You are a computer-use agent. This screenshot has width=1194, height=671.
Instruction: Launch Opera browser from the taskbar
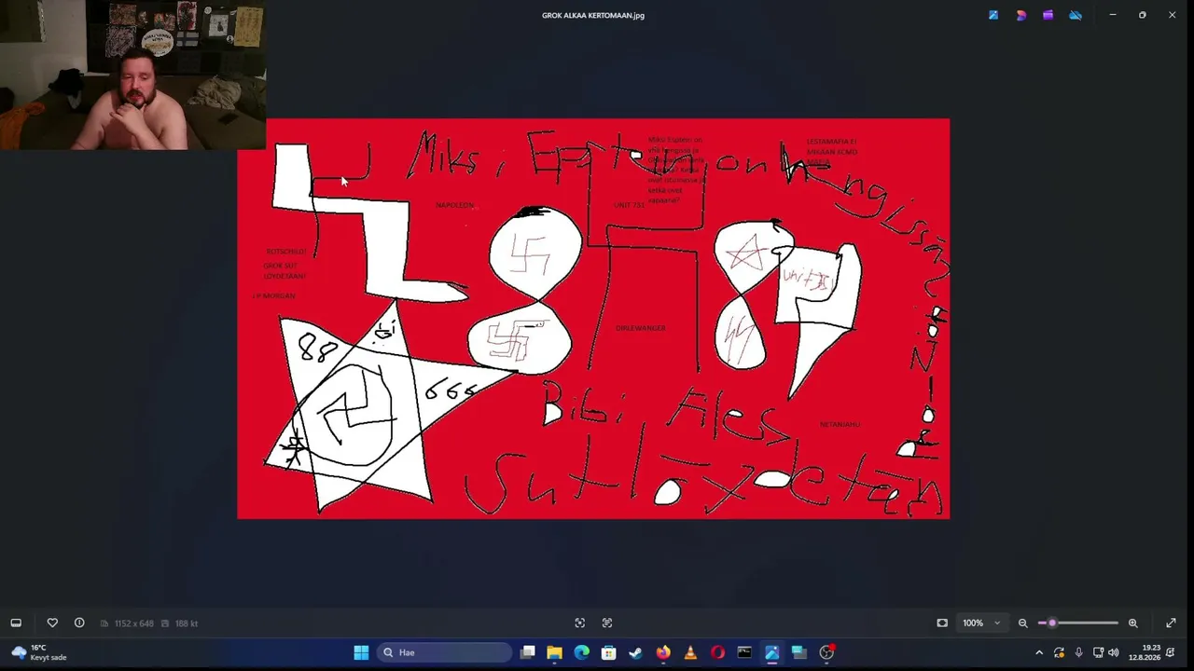pyautogui.click(x=717, y=652)
